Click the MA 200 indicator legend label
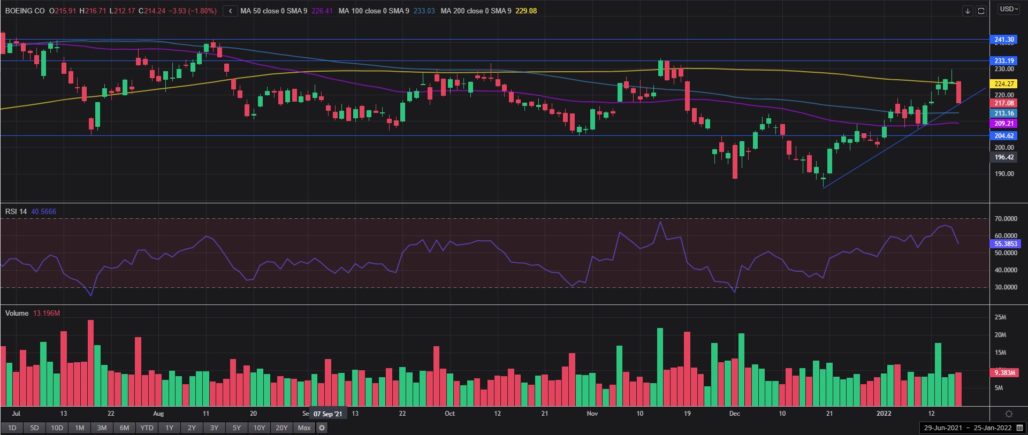The width and height of the screenshot is (1028, 435). click(x=475, y=11)
